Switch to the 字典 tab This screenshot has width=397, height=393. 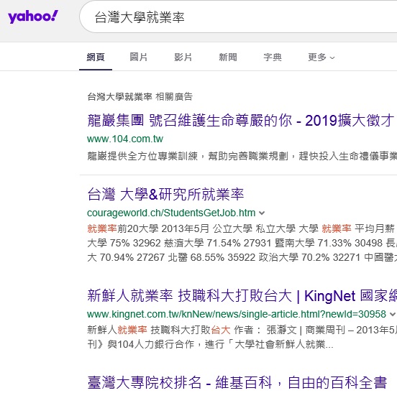click(273, 57)
